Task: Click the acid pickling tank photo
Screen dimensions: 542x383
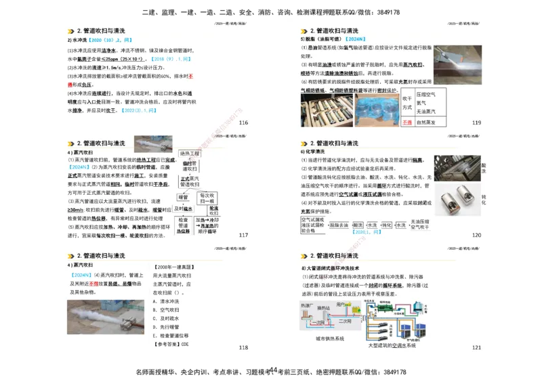Action: 457,168
